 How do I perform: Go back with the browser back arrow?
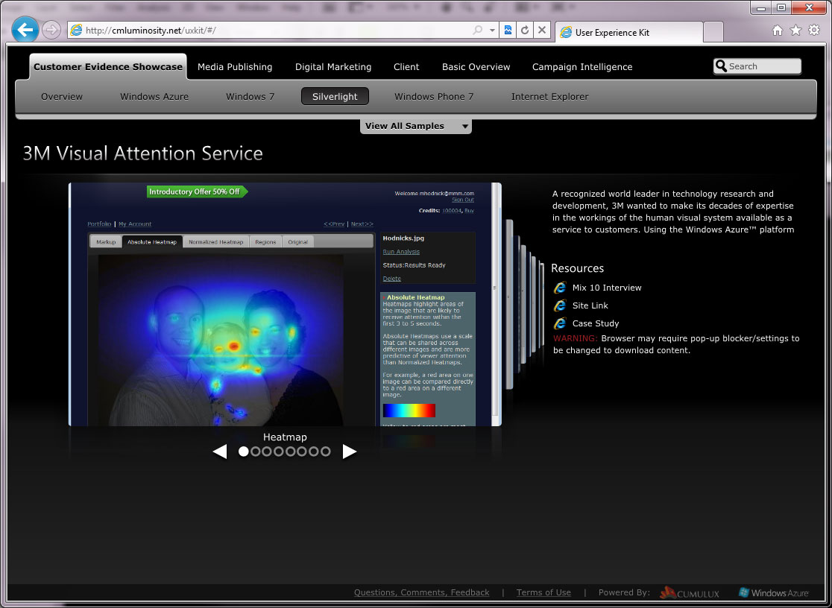(25, 30)
